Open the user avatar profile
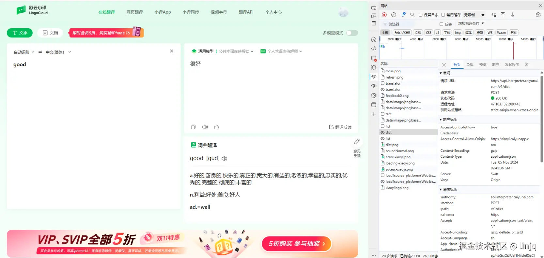 [x=343, y=12]
